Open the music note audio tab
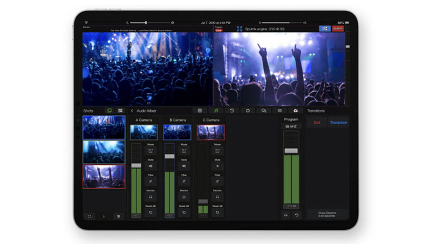The height and width of the screenshot is (244, 435). coord(216,111)
